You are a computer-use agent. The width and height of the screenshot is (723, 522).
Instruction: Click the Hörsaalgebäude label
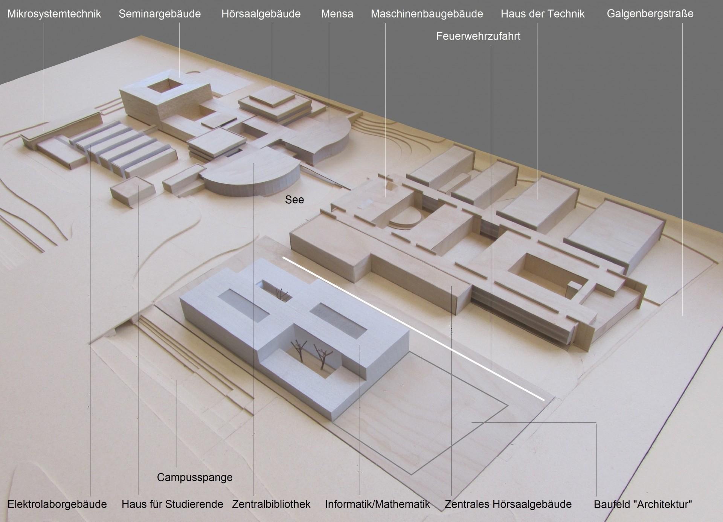[x=261, y=14]
